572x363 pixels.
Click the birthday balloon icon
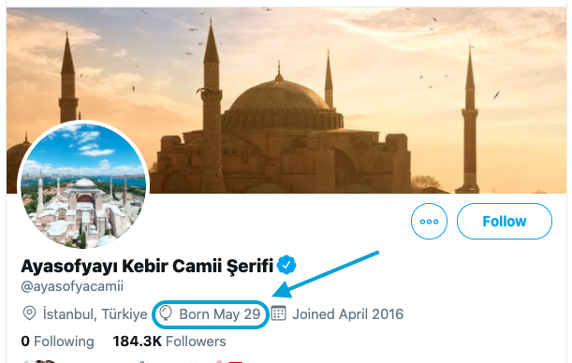coord(166,313)
